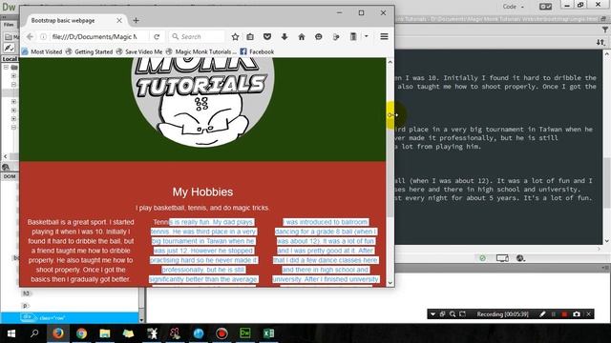Image resolution: width=611 pixels, height=343 pixels.
Task: Switch to Firefox in the taskbar
Action: coord(58,333)
